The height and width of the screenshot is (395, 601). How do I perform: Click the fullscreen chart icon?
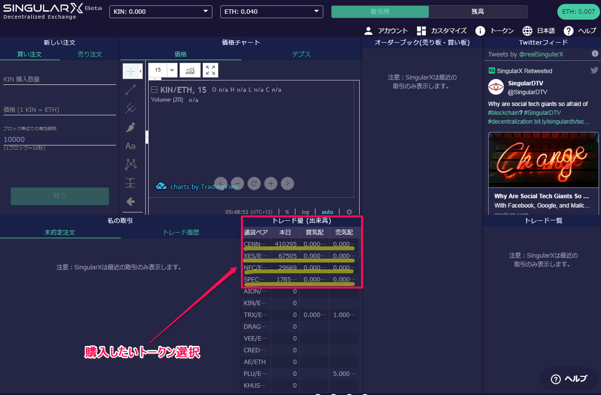tap(210, 70)
